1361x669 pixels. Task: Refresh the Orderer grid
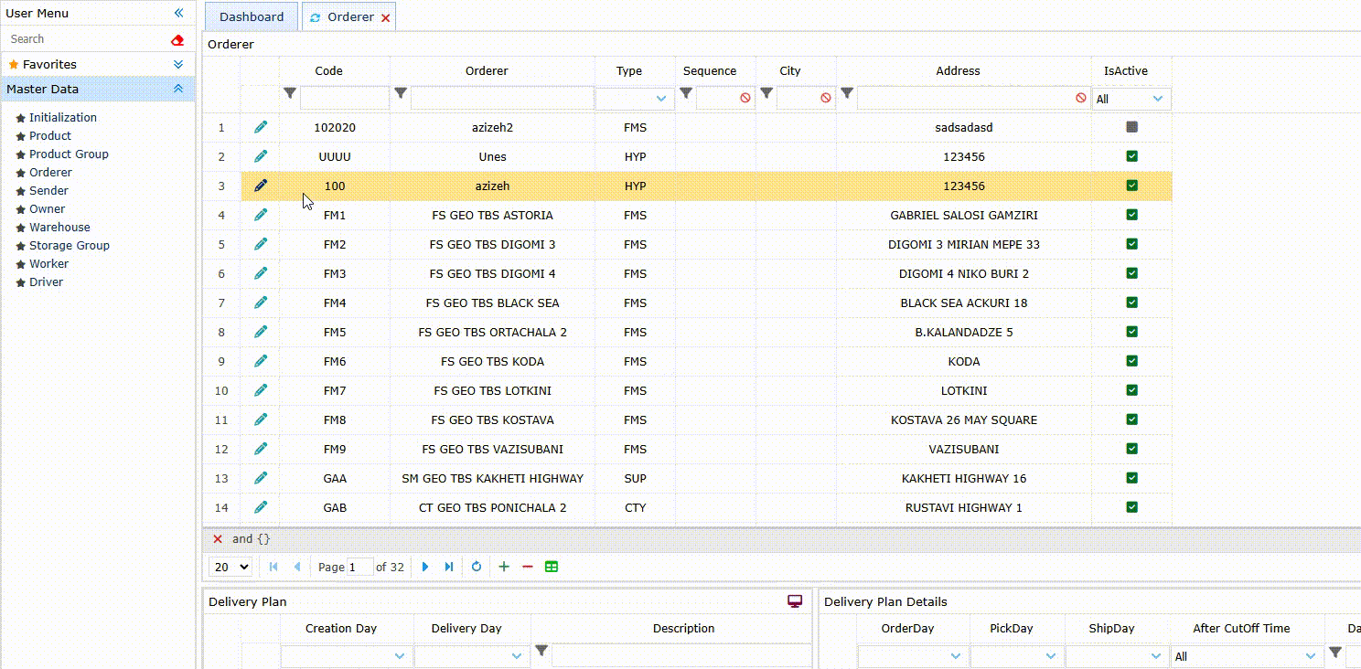click(477, 567)
